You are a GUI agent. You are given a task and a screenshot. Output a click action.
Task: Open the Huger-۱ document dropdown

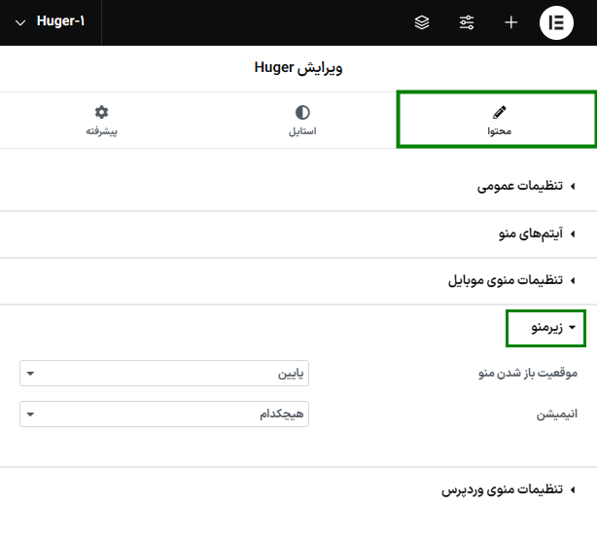pyautogui.click(x=50, y=22)
